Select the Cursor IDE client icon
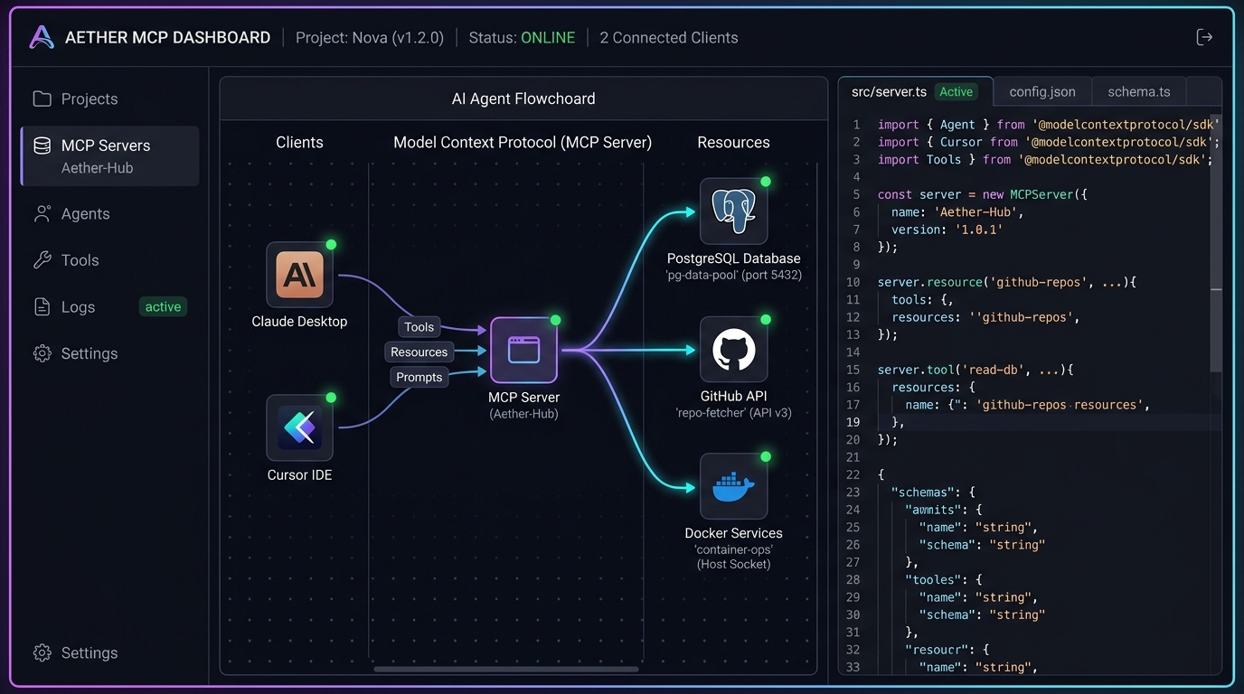 pyautogui.click(x=299, y=427)
